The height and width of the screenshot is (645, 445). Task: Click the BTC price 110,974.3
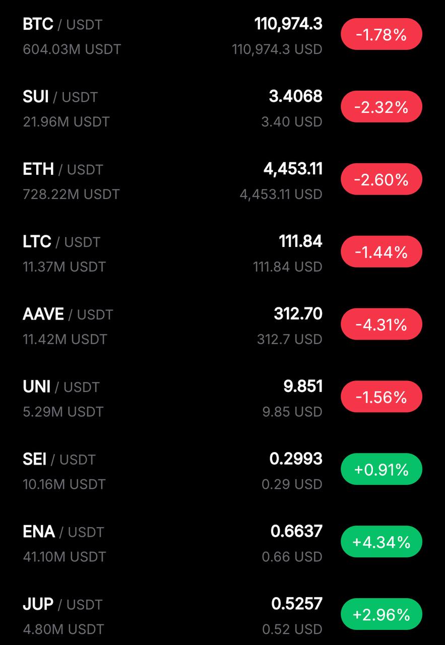click(x=288, y=24)
